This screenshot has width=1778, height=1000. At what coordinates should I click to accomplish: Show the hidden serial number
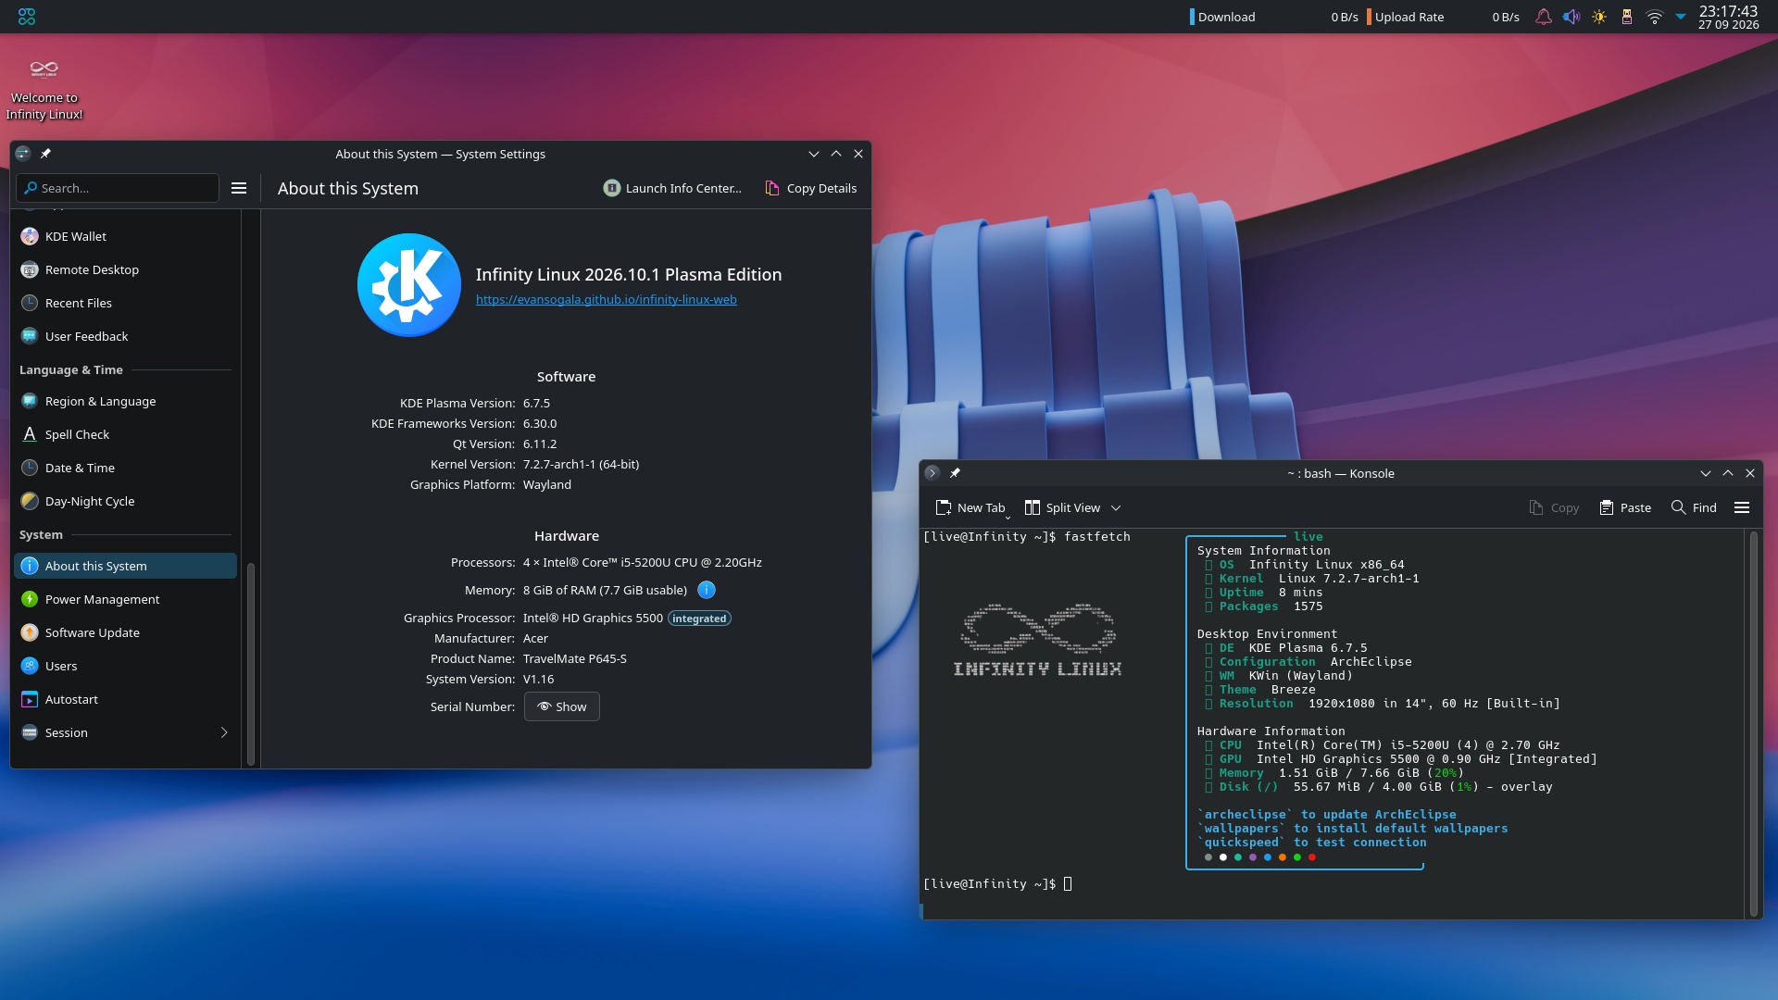[x=562, y=706]
